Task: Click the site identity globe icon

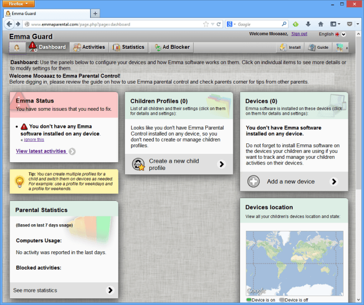Action: coord(27,24)
